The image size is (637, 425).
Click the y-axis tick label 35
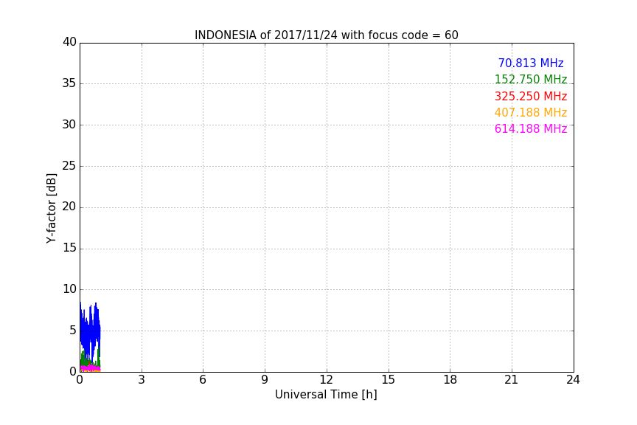tap(69, 83)
